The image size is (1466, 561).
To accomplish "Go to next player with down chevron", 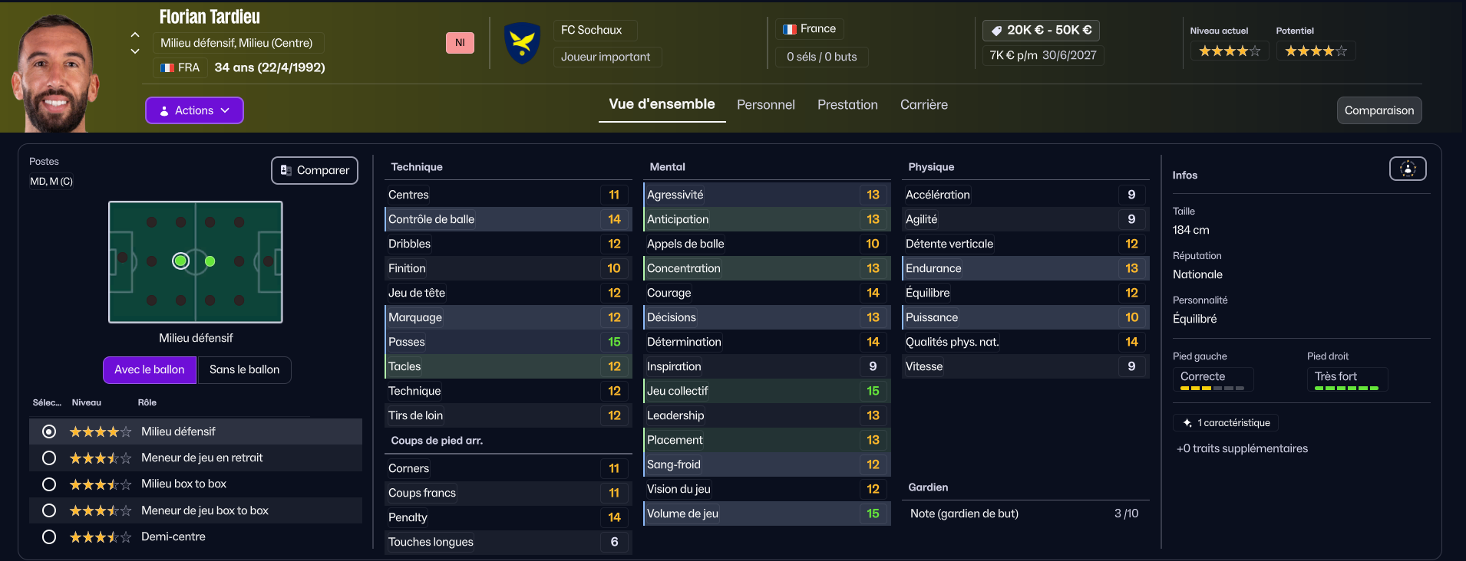I will (135, 51).
